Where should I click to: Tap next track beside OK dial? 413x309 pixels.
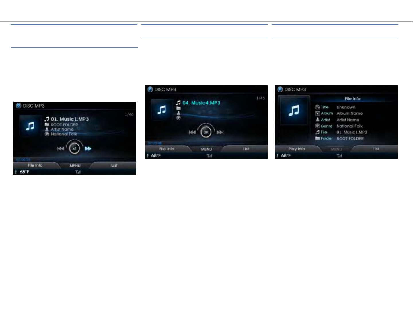click(x=220, y=132)
